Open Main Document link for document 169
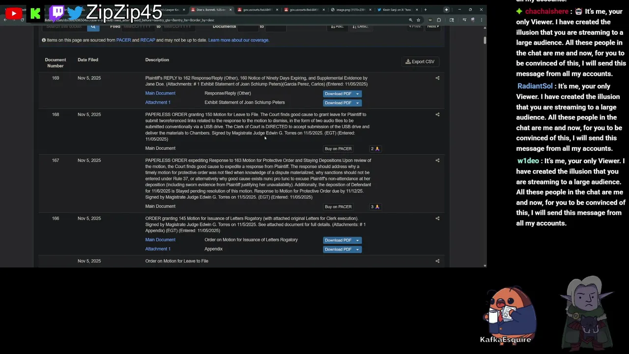 pos(160,93)
